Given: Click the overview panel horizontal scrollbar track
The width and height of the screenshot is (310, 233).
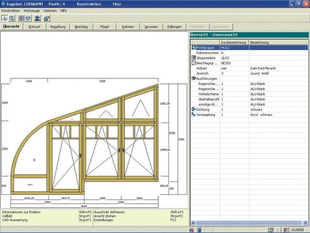Looking at the screenshot, I should click(x=249, y=223).
